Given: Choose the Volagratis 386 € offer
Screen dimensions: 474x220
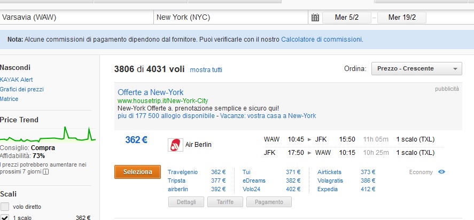Looking at the screenshot, I should tap(346, 180).
